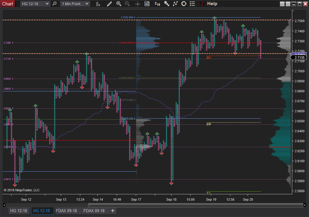Click the 2.6820 left level label
This screenshot has width=309, height=217.
click(x=9, y=89)
